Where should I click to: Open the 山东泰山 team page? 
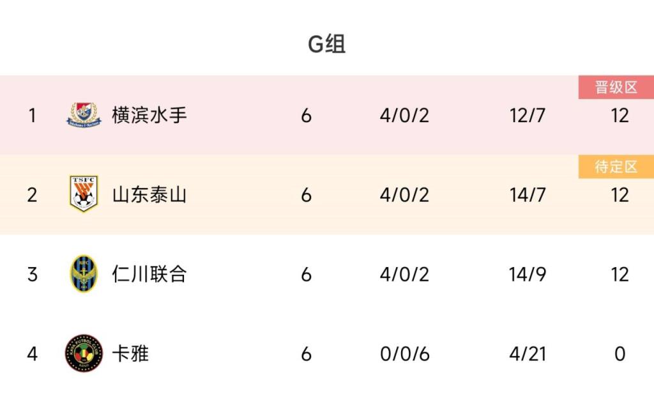pos(149,194)
